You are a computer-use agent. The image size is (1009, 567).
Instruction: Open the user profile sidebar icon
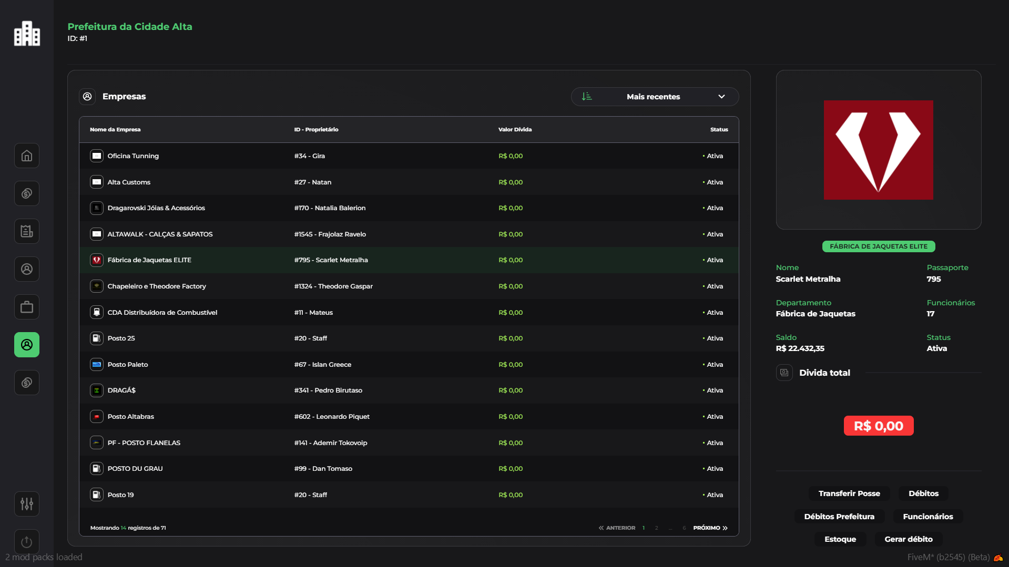click(x=27, y=269)
